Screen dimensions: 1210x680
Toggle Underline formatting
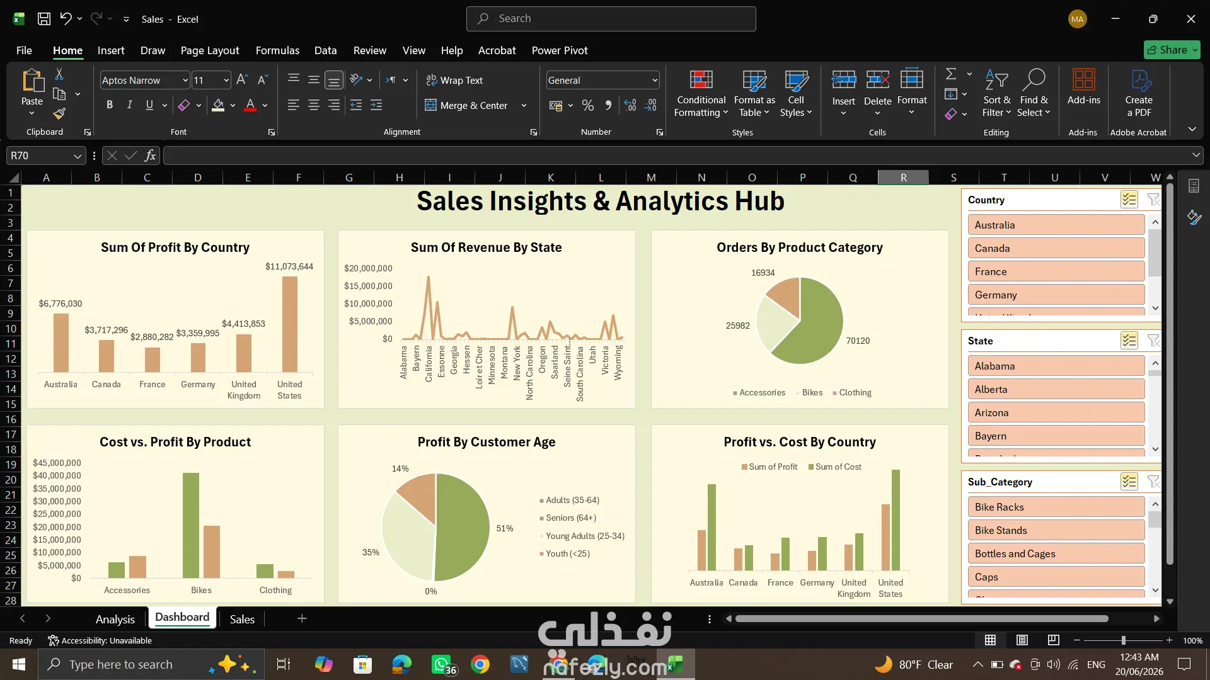pos(149,105)
